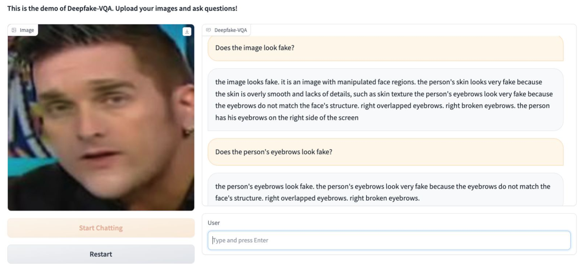The image size is (580, 264).
Task: Click the chat icon beside the Deepfake-VQA label
Action: 208,30
